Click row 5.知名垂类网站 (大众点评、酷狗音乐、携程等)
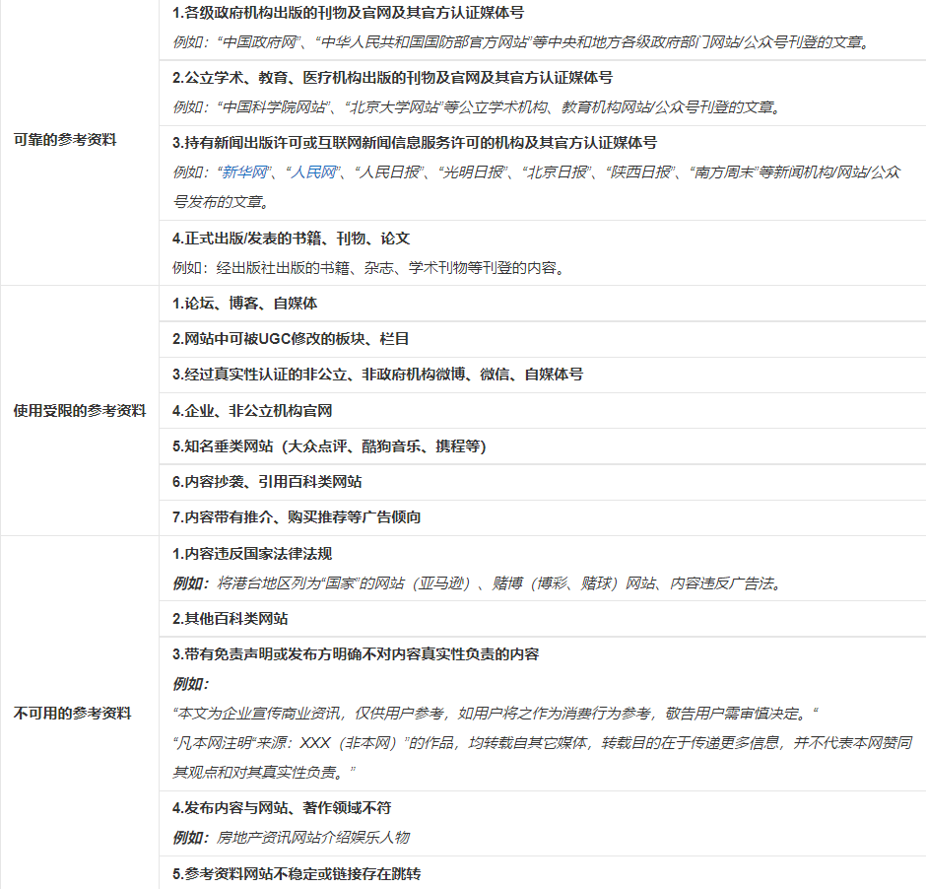 coord(542,445)
